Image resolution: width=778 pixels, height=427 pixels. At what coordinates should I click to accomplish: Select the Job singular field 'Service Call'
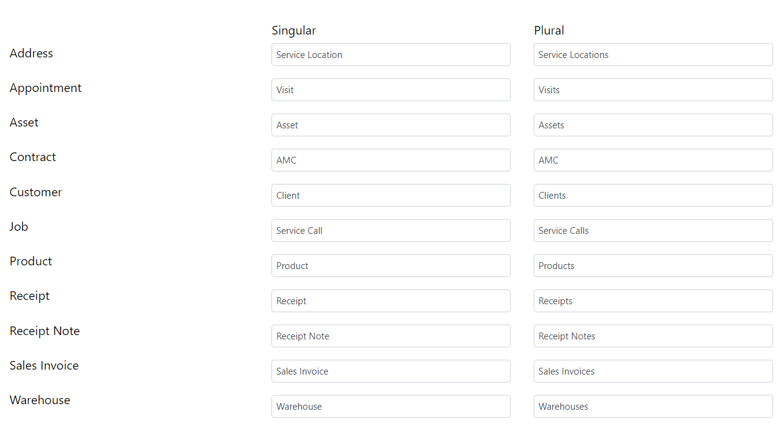[391, 231]
